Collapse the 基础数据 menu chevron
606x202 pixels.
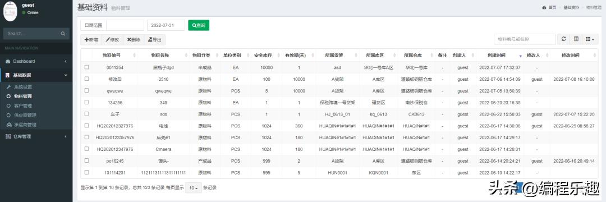pyautogui.click(x=66, y=75)
